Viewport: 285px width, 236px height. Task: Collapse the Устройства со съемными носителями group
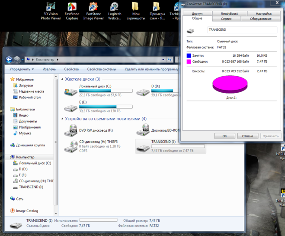coord(62,119)
